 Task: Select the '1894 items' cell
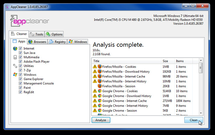click(x=183, y=101)
